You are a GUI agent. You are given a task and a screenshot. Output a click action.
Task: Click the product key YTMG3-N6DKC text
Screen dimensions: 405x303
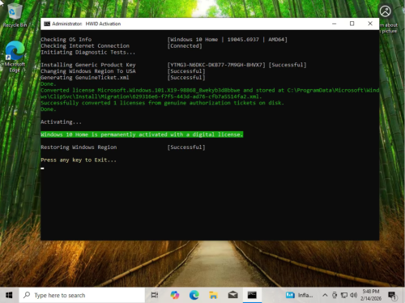click(216, 65)
